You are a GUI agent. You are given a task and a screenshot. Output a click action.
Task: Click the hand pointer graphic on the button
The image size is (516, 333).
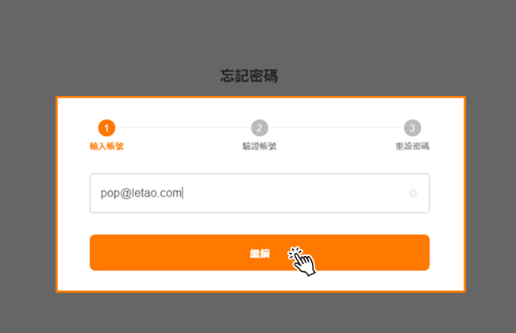pyautogui.click(x=302, y=262)
